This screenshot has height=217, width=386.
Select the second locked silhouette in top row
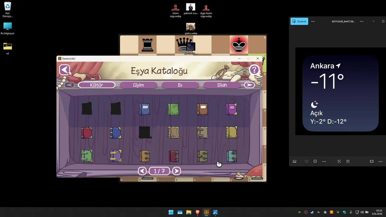pos(115,108)
